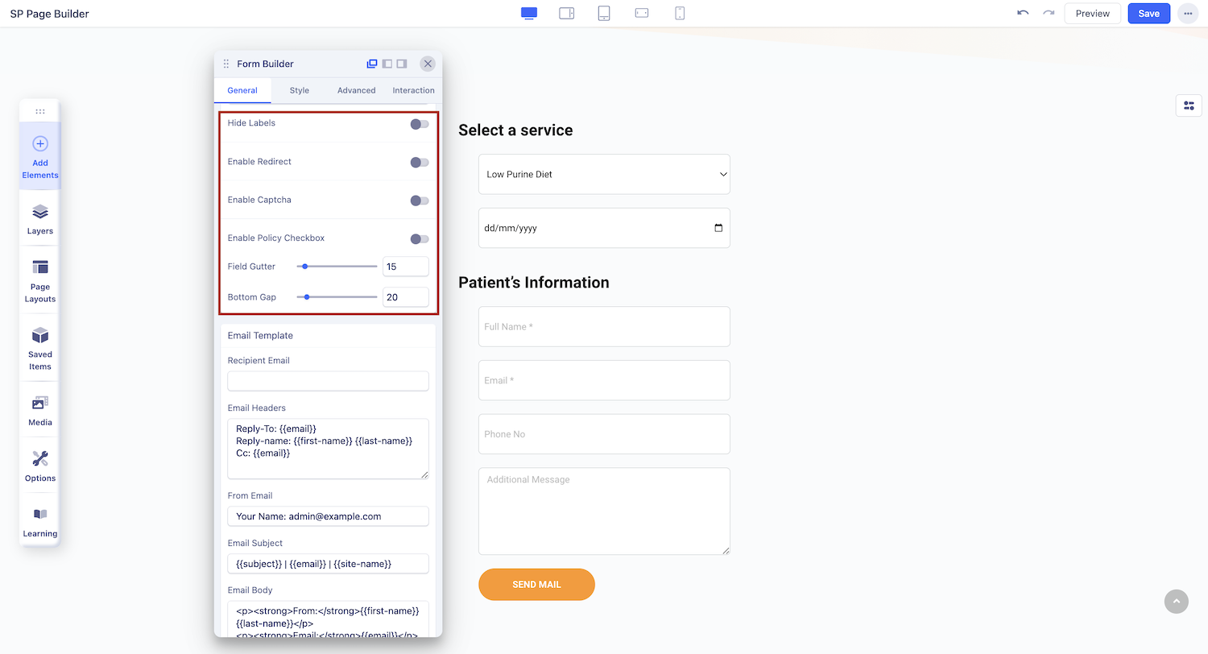Screen dimensions: 1208x654
Task: Expand the Low Purine Diet dropdown
Action: coord(604,175)
